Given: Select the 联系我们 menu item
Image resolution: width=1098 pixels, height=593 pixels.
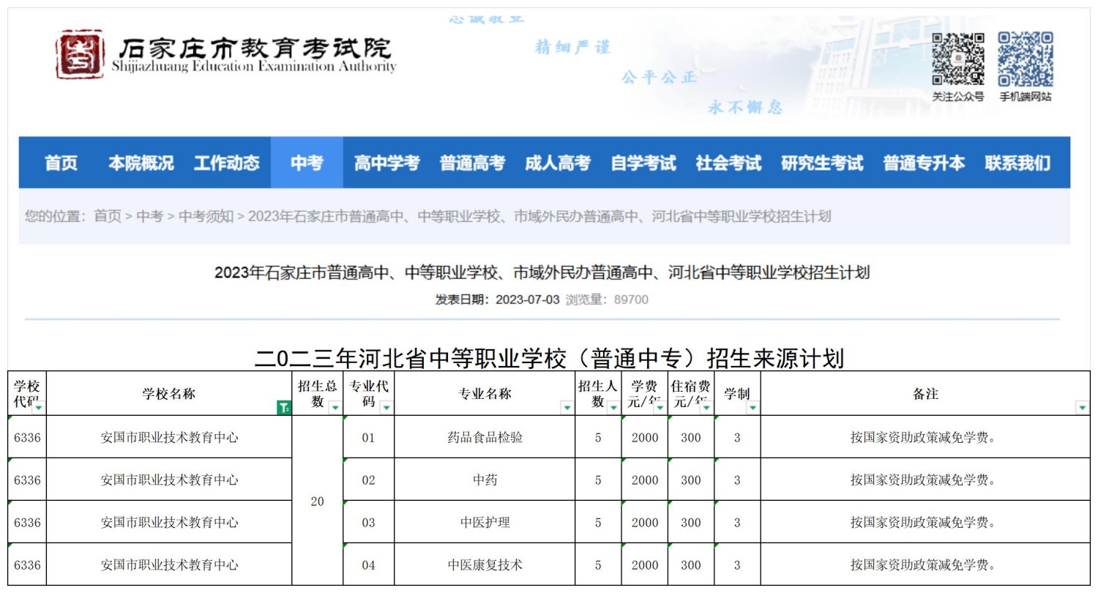Looking at the screenshot, I should 1017,163.
